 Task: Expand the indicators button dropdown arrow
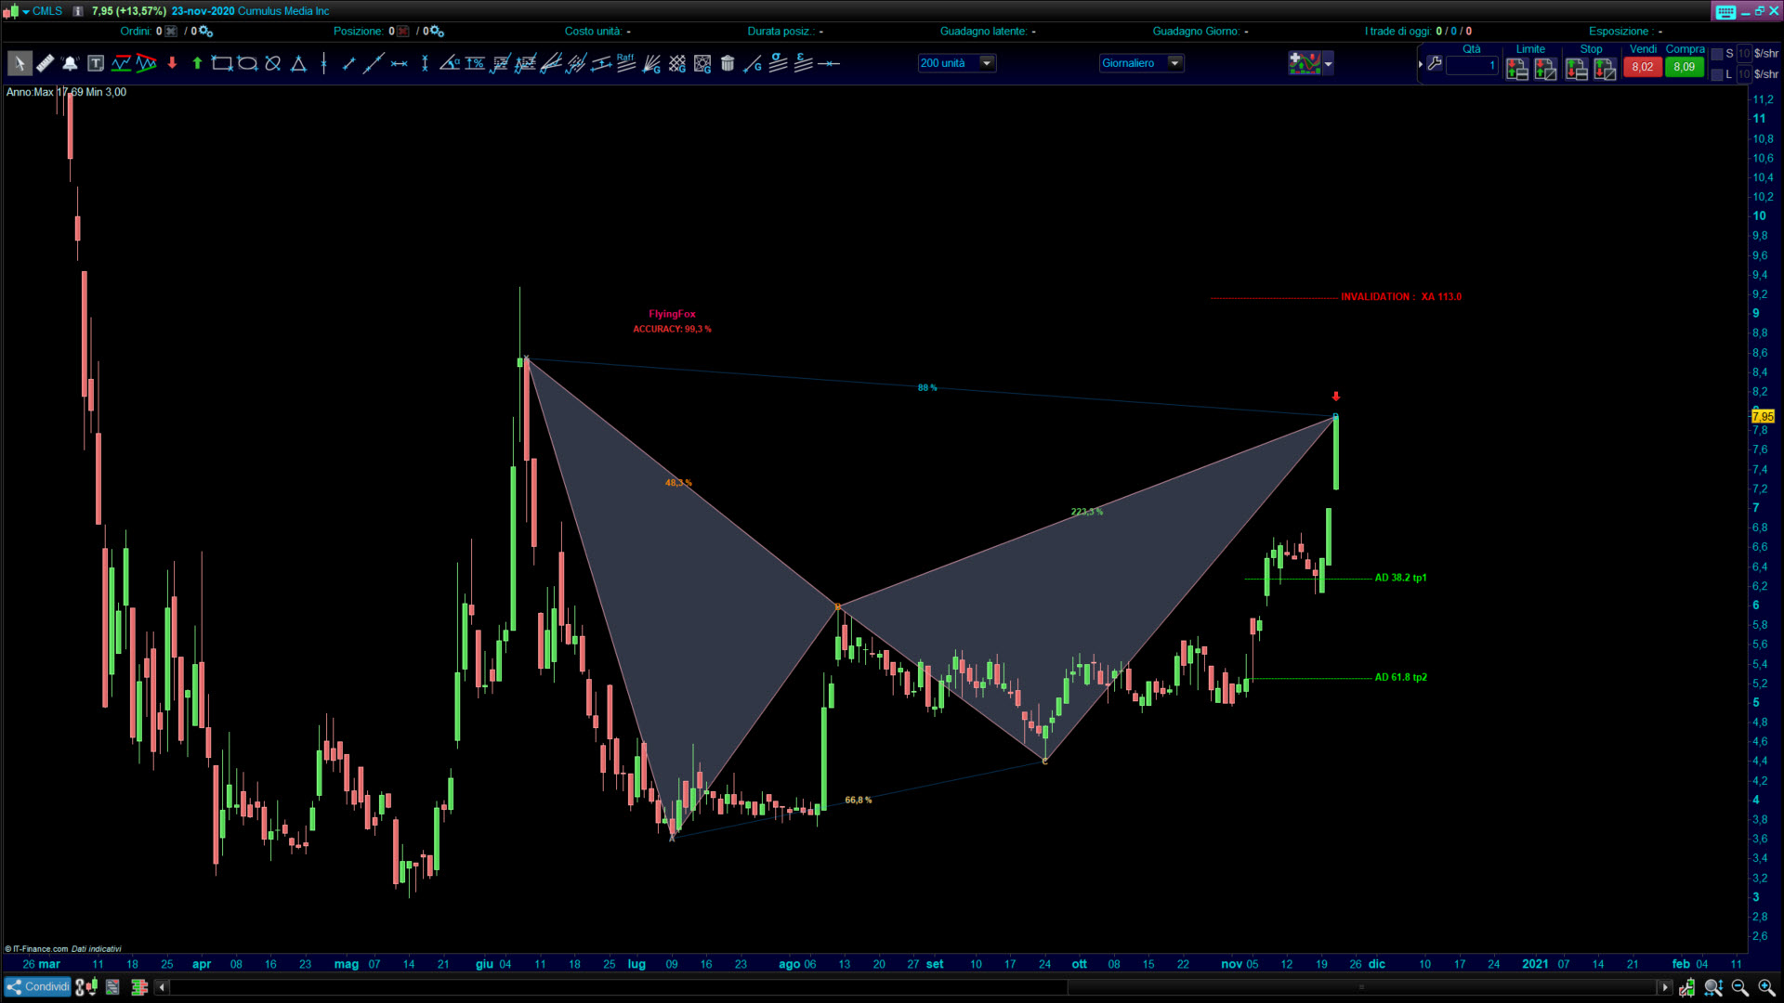[1328, 64]
